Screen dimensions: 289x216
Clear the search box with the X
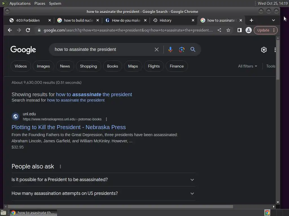pyautogui.click(x=156, y=49)
